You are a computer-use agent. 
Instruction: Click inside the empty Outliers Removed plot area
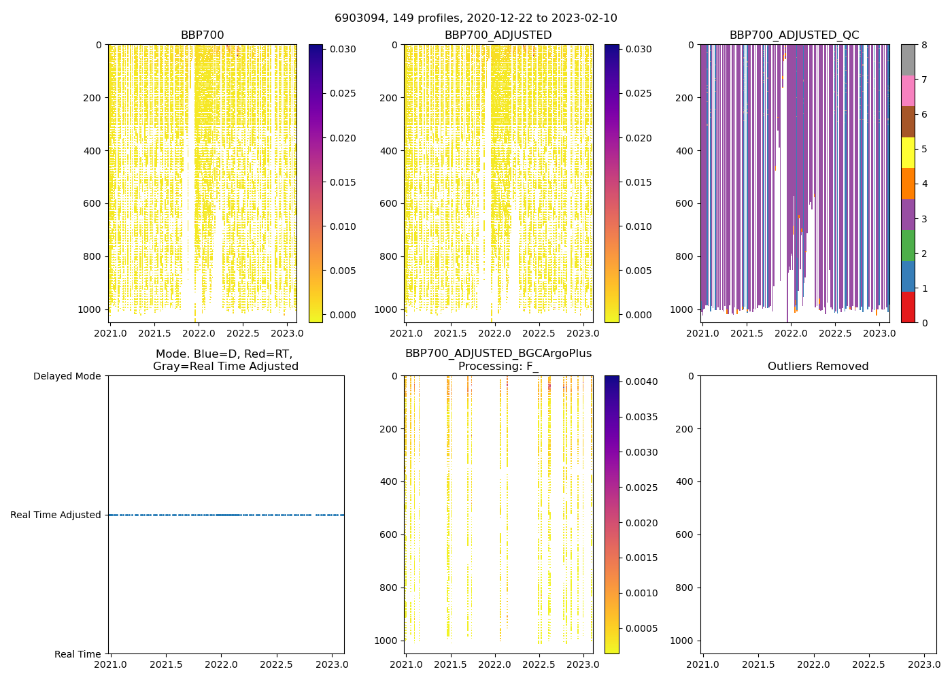click(818, 515)
